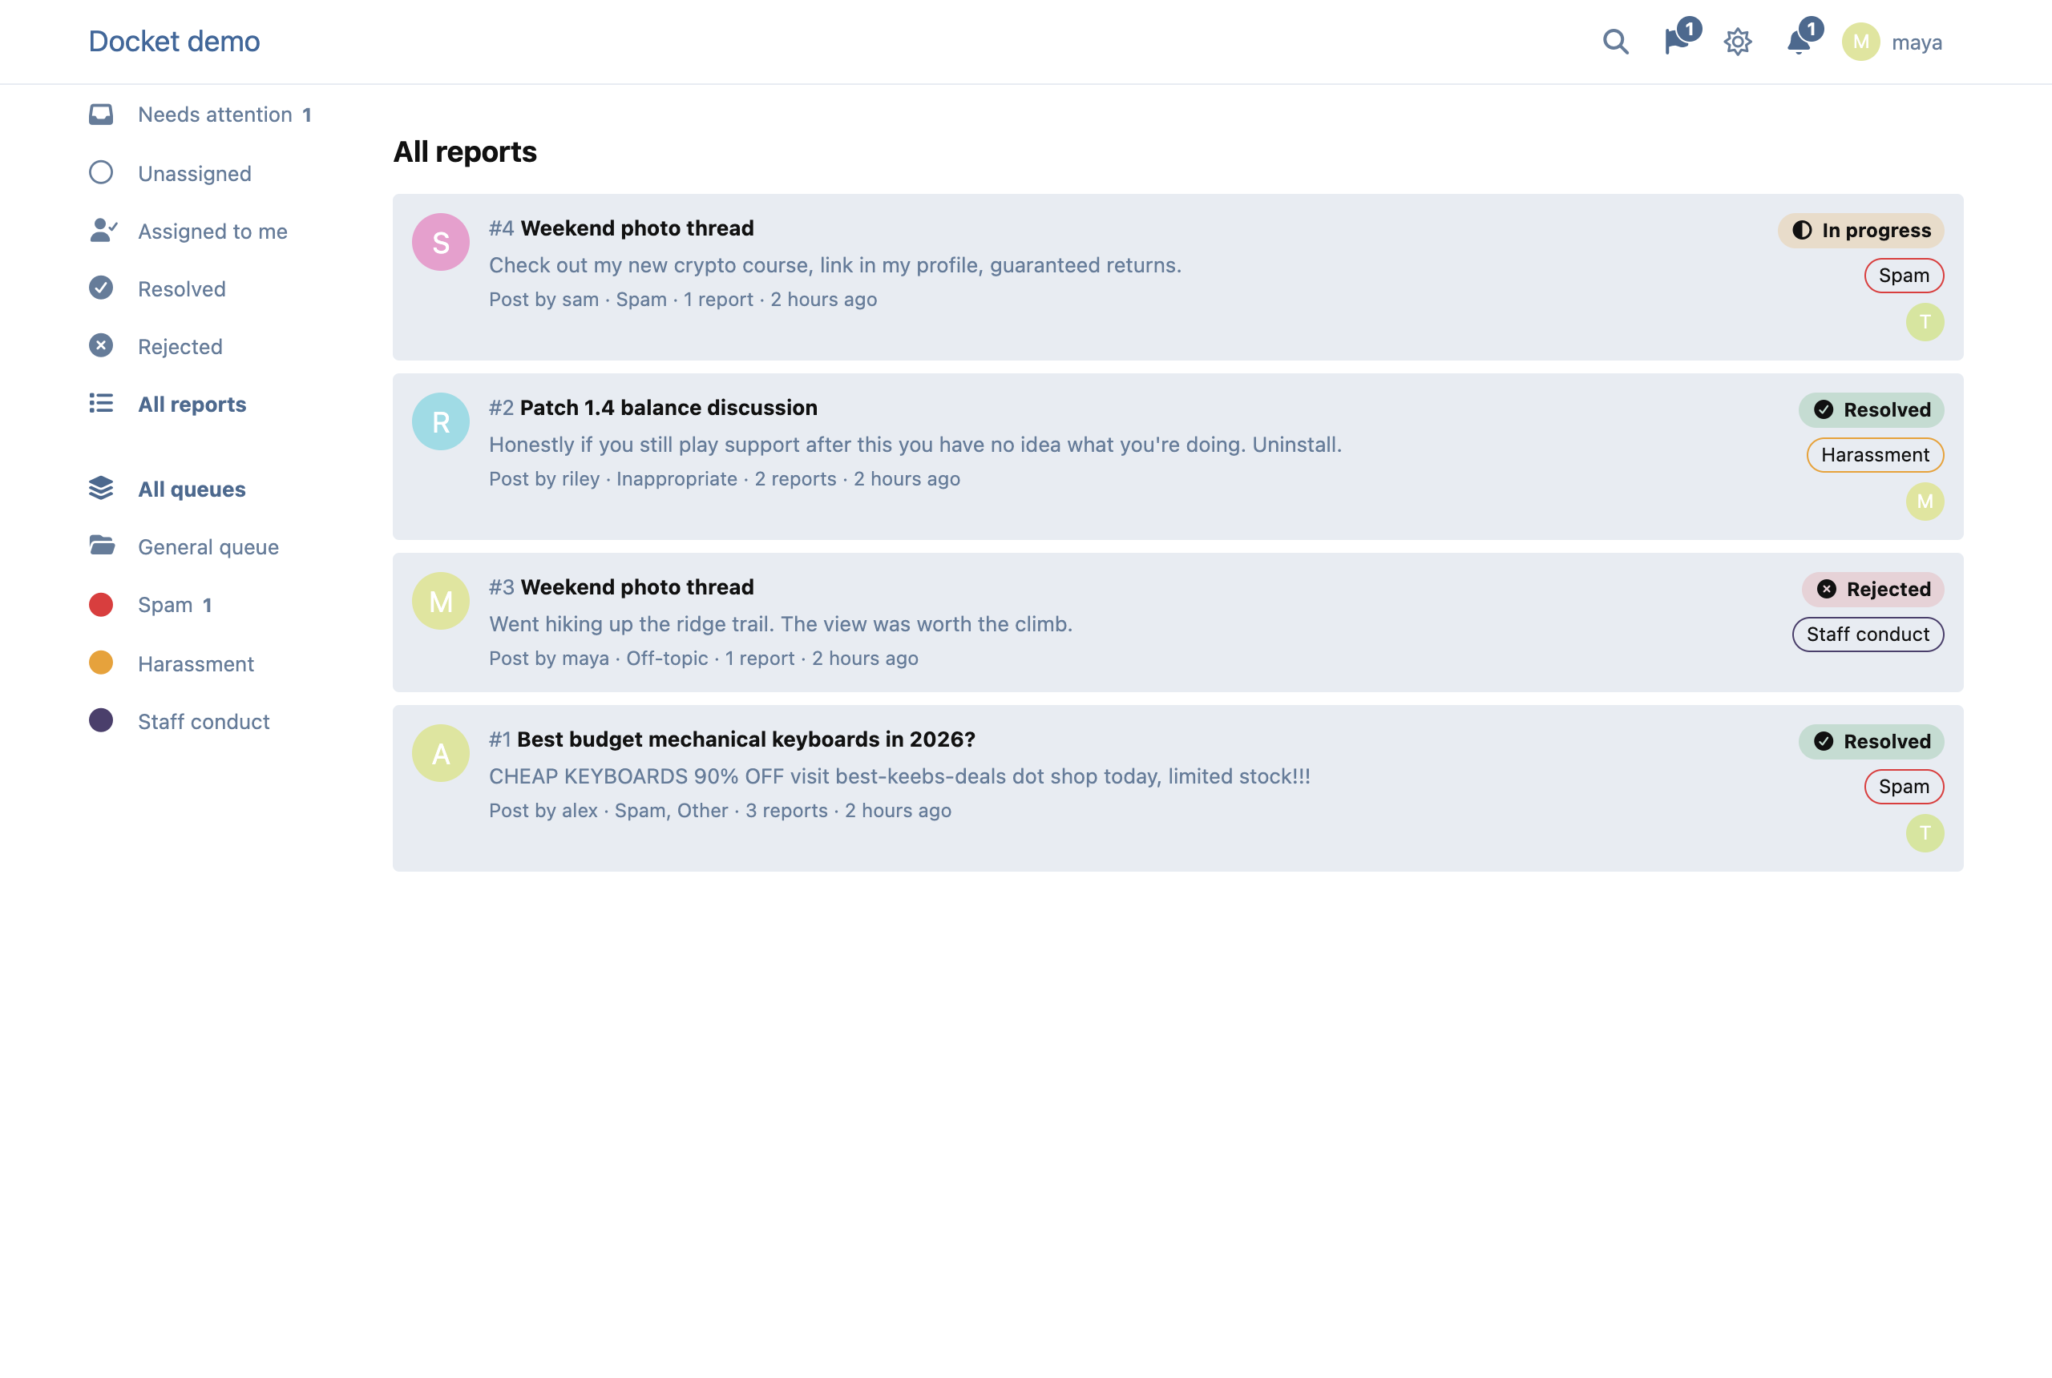Click maya's M avatar on report #3

tap(441, 601)
